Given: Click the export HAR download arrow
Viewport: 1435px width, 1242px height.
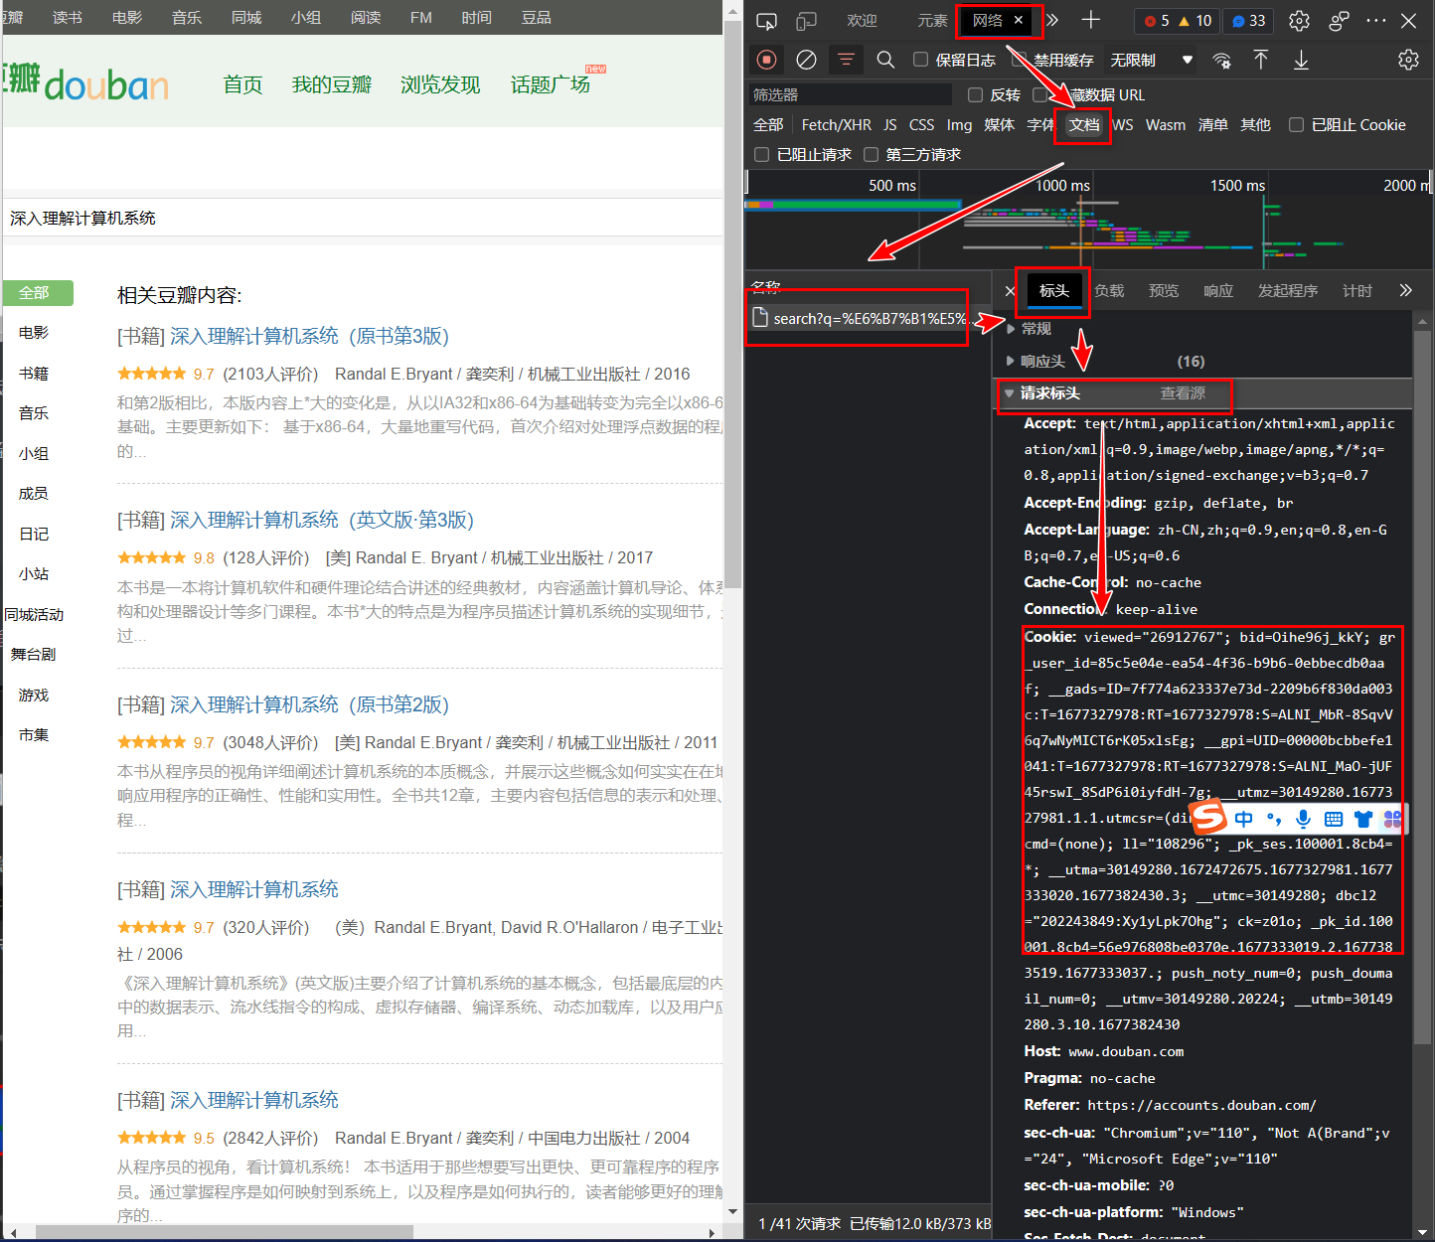Looking at the screenshot, I should [1301, 60].
